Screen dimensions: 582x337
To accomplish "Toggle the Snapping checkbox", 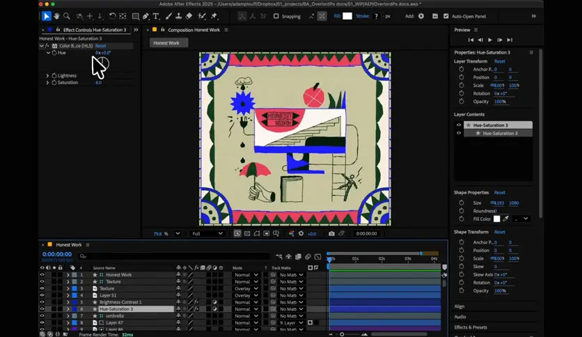I will 276,16.
